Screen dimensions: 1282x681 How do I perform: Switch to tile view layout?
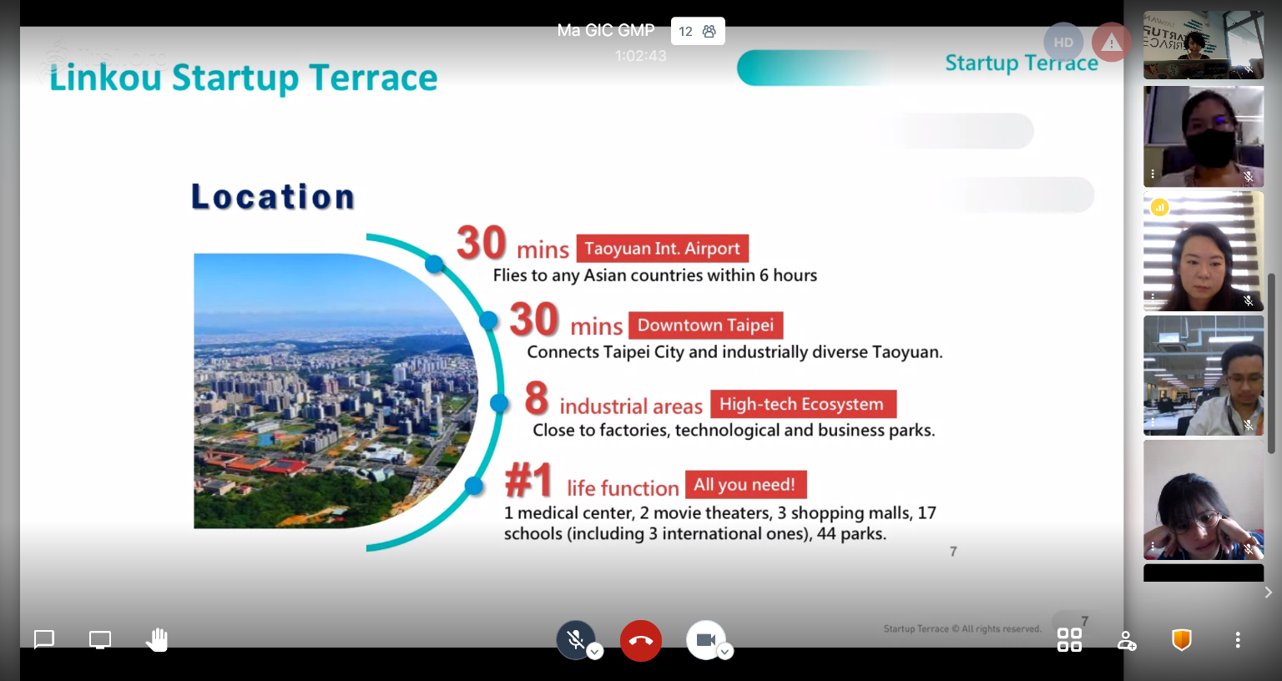(x=1069, y=640)
